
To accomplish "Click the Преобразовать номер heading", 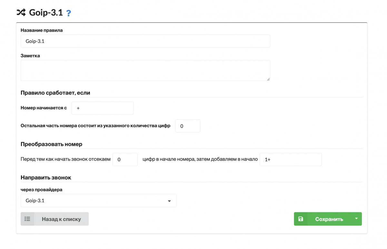I will 52,144.
